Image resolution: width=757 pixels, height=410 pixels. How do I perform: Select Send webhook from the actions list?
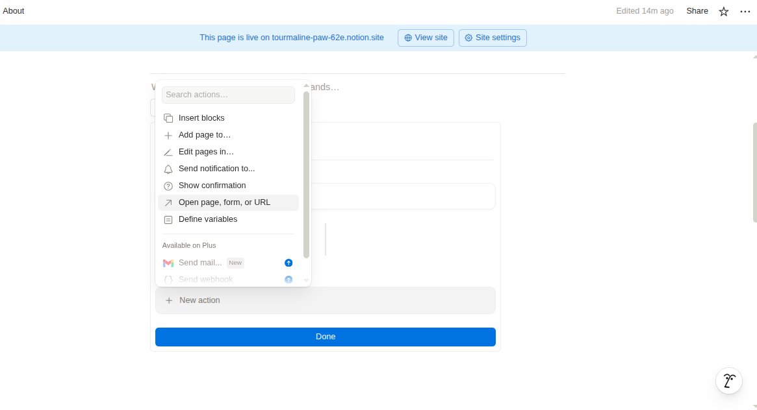(x=205, y=280)
